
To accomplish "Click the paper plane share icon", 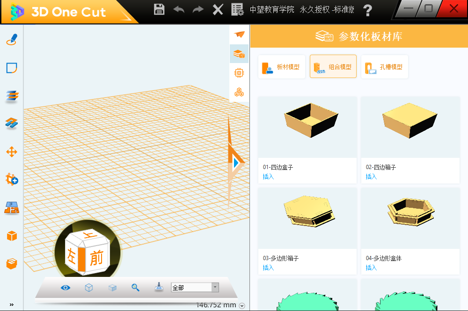I will [x=239, y=34].
